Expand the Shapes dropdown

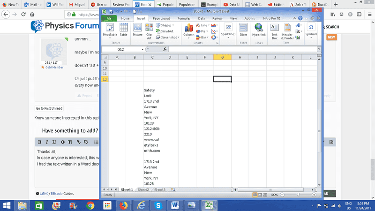pyautogui.click(x=166, y=25)
